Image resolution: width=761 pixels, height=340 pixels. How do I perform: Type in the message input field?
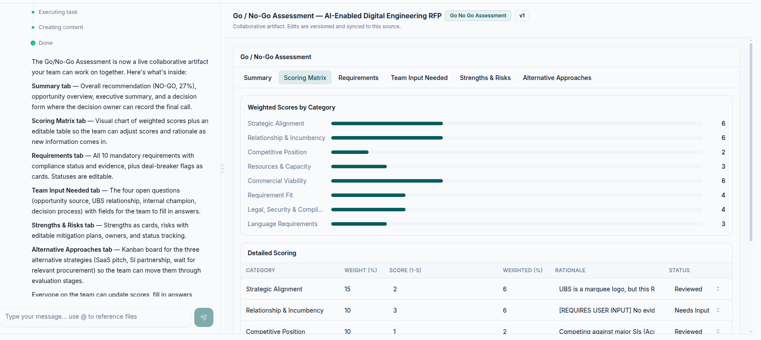[96, 317]
